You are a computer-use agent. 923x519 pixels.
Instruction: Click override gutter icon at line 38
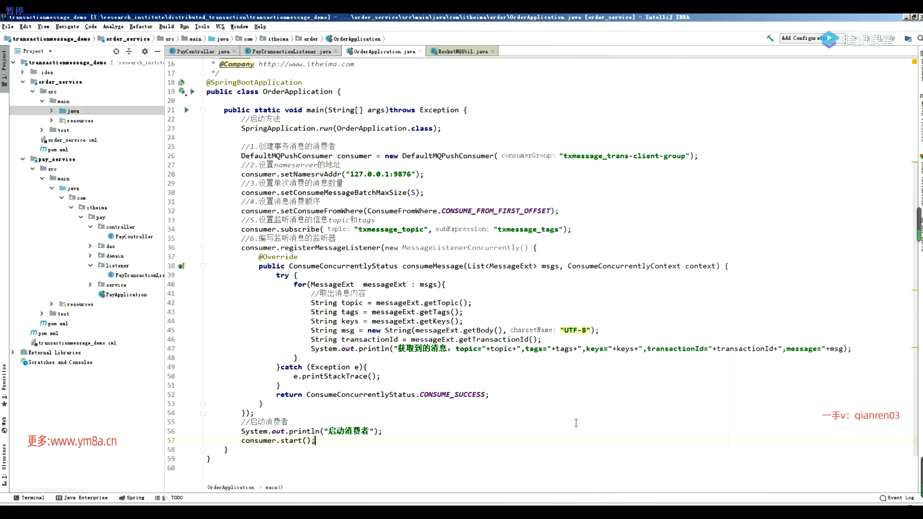point(181,266)
